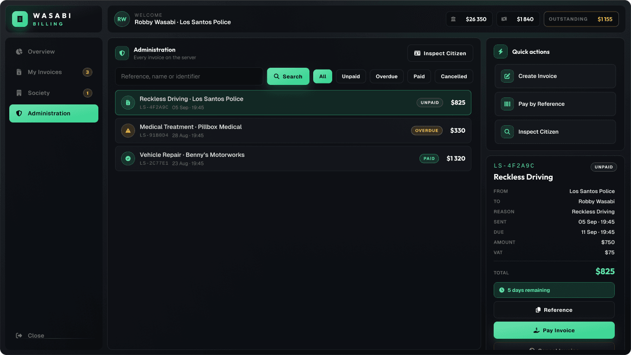Click the Quick actions lightning bolt icon
Image resolution: width=631 pixels, height=355 pixels.
coord(501,52)
